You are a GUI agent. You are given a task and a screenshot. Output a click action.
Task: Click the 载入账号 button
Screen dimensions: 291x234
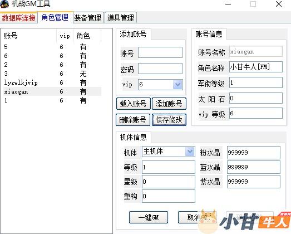(x=133, y=104)
